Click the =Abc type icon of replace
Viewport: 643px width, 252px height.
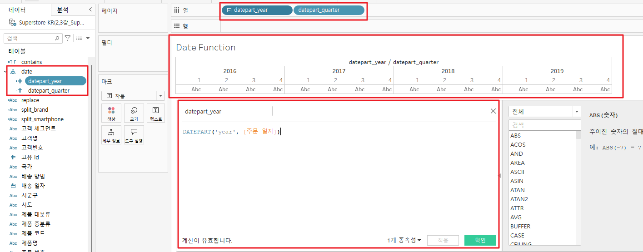coord(13,100)
